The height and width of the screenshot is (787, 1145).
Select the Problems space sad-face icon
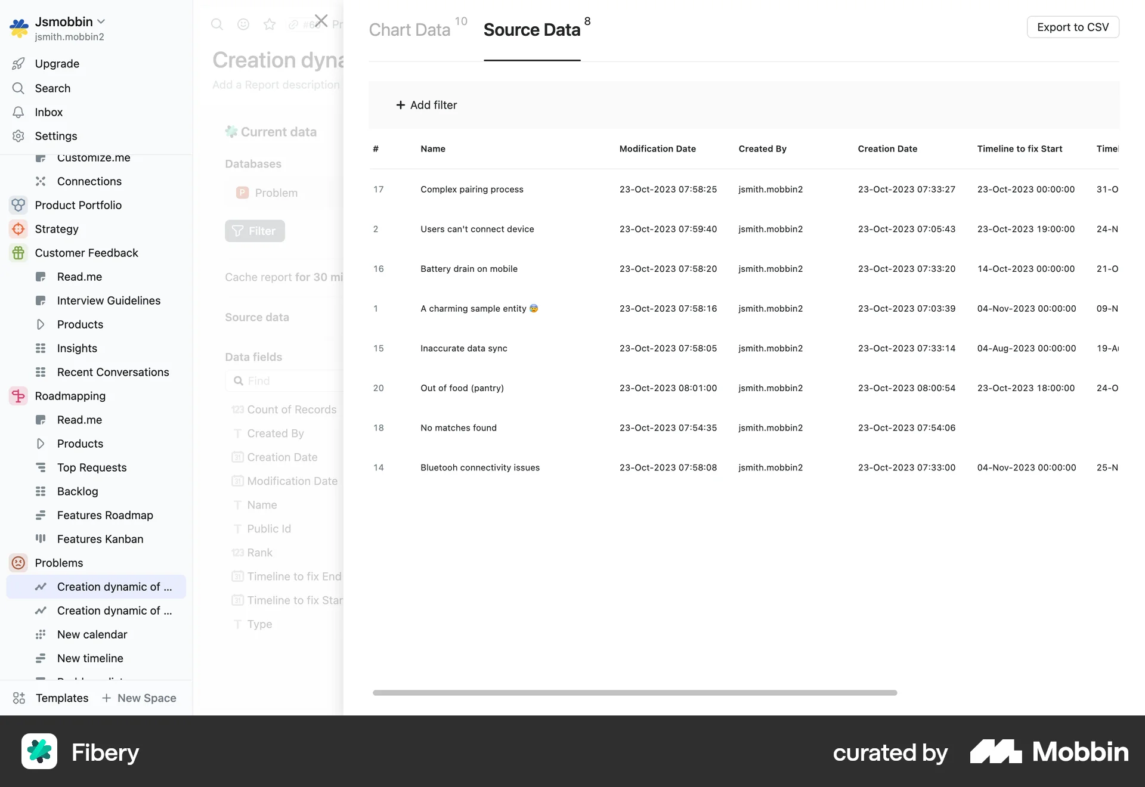point(18,563)
